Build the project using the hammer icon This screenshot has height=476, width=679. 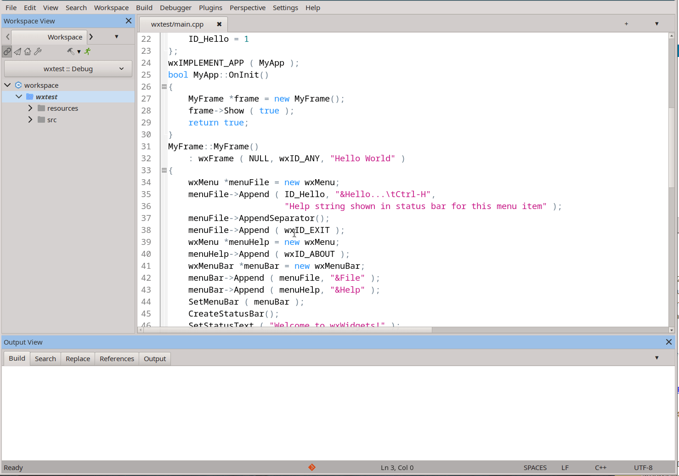coord(70,51)
